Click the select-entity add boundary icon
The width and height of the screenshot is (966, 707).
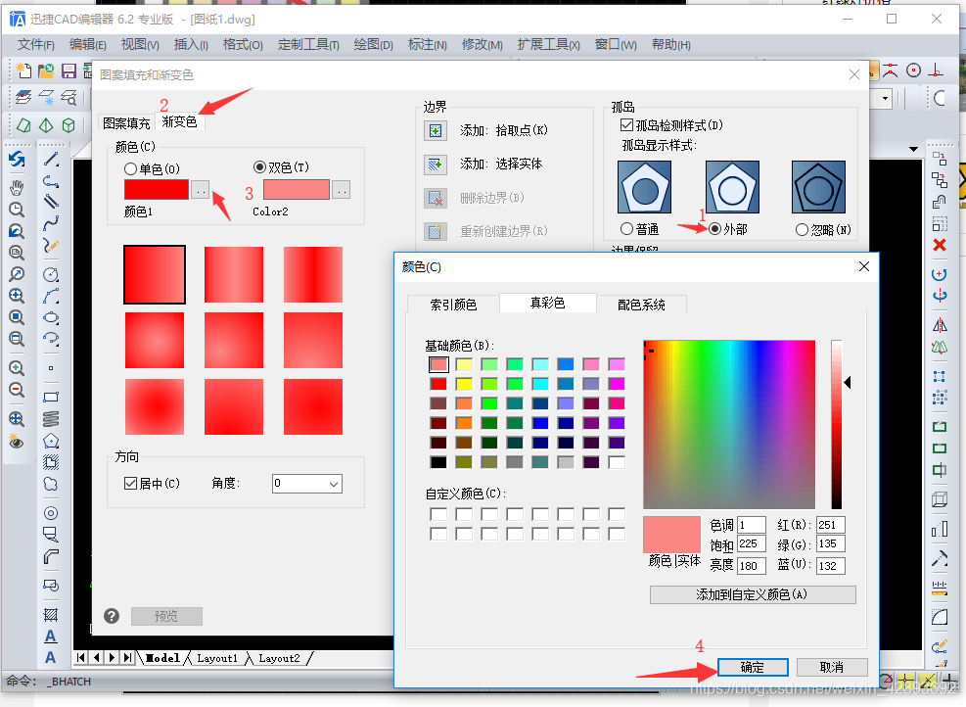point(435,164)
